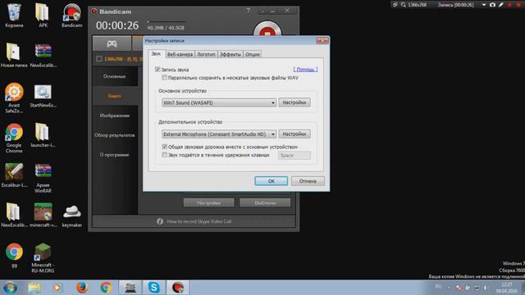
Task: Launch Excalibur-L desktop shortcut
Action: [14, 175]
